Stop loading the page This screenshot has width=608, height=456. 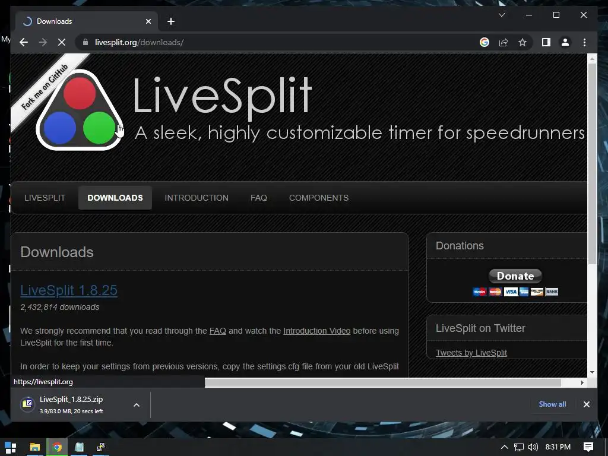coord(62,42)
